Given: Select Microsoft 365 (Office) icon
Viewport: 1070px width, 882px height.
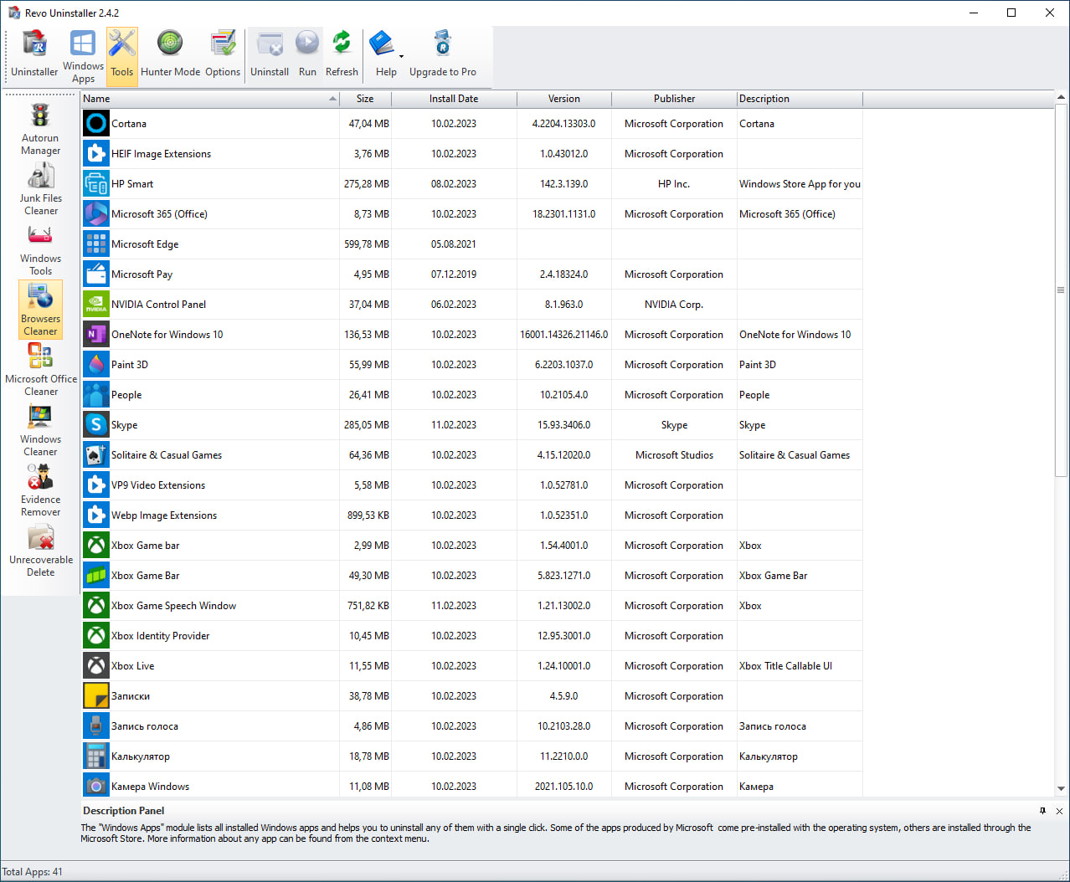Looking at the screenshot, I should pos(96,214).
